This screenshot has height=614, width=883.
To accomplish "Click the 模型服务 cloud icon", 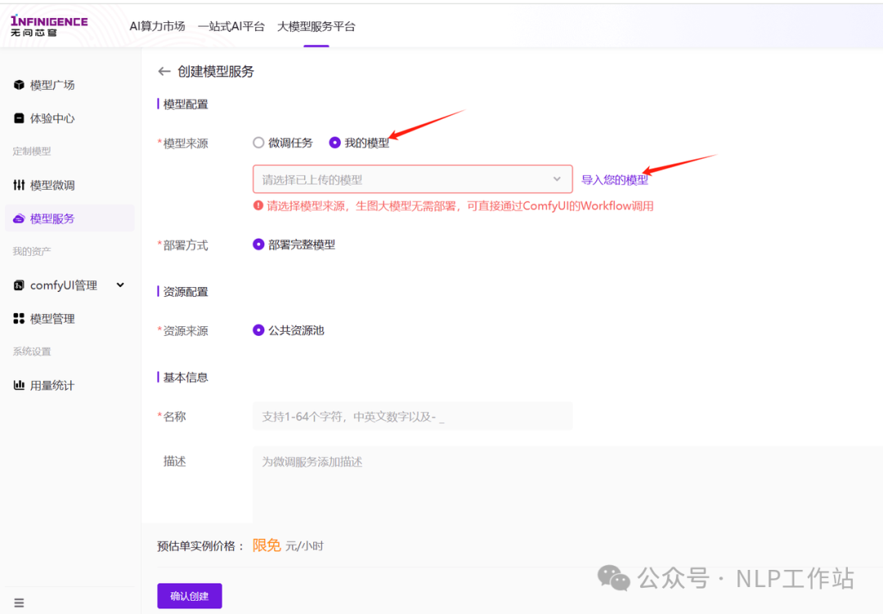I will (x=19, y=218).
